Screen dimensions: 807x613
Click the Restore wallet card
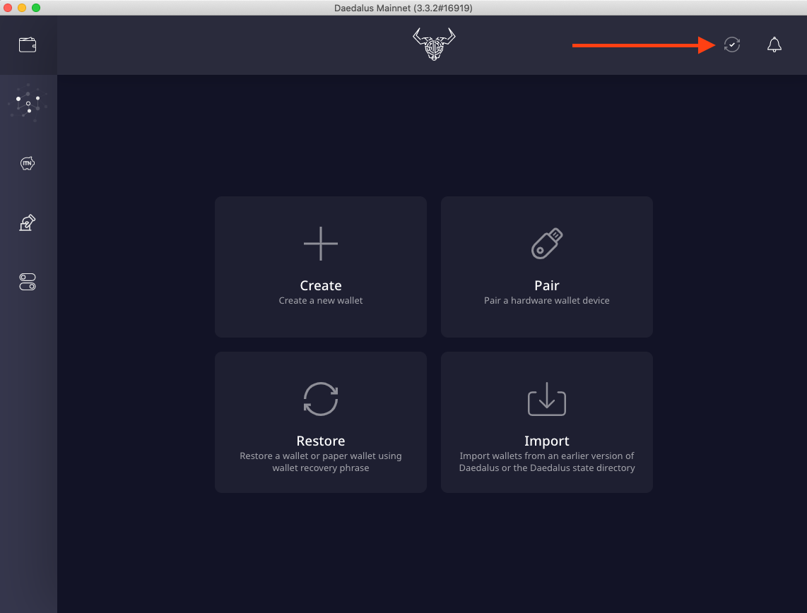pyautogui.click(x=321, y=422)
